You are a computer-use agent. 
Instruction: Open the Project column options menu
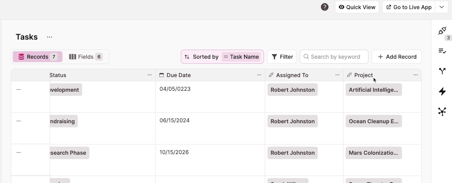(416, 75)
